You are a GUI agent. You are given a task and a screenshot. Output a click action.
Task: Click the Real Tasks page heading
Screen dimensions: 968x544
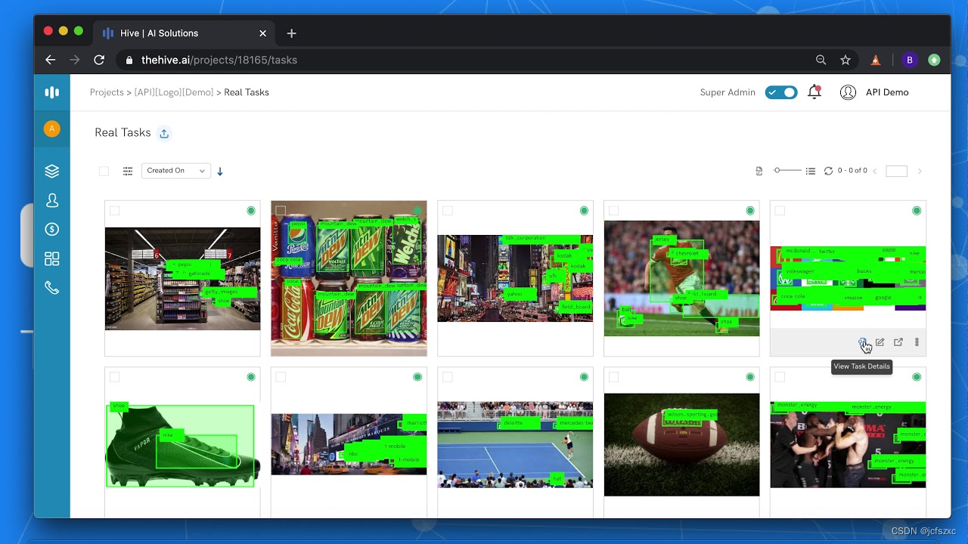point(123,133)
